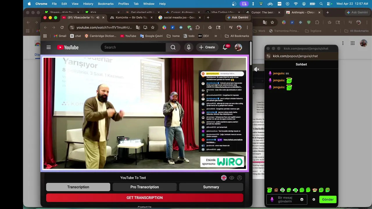Click YouTube Search input field

click(x=133, y=47)
